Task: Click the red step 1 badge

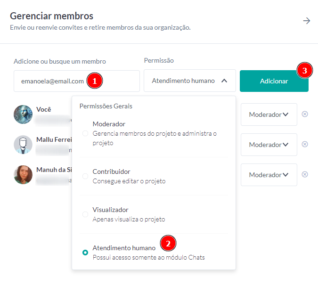Action: [94, 81]
